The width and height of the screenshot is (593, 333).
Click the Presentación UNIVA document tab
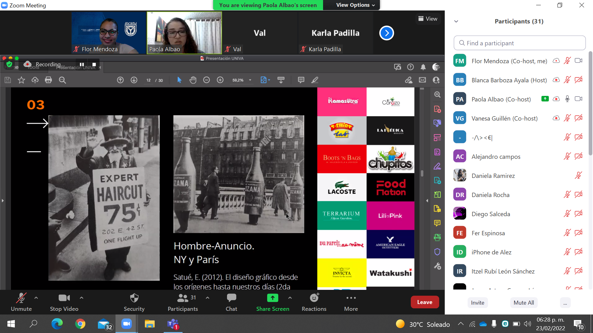[x=76, y=68]
